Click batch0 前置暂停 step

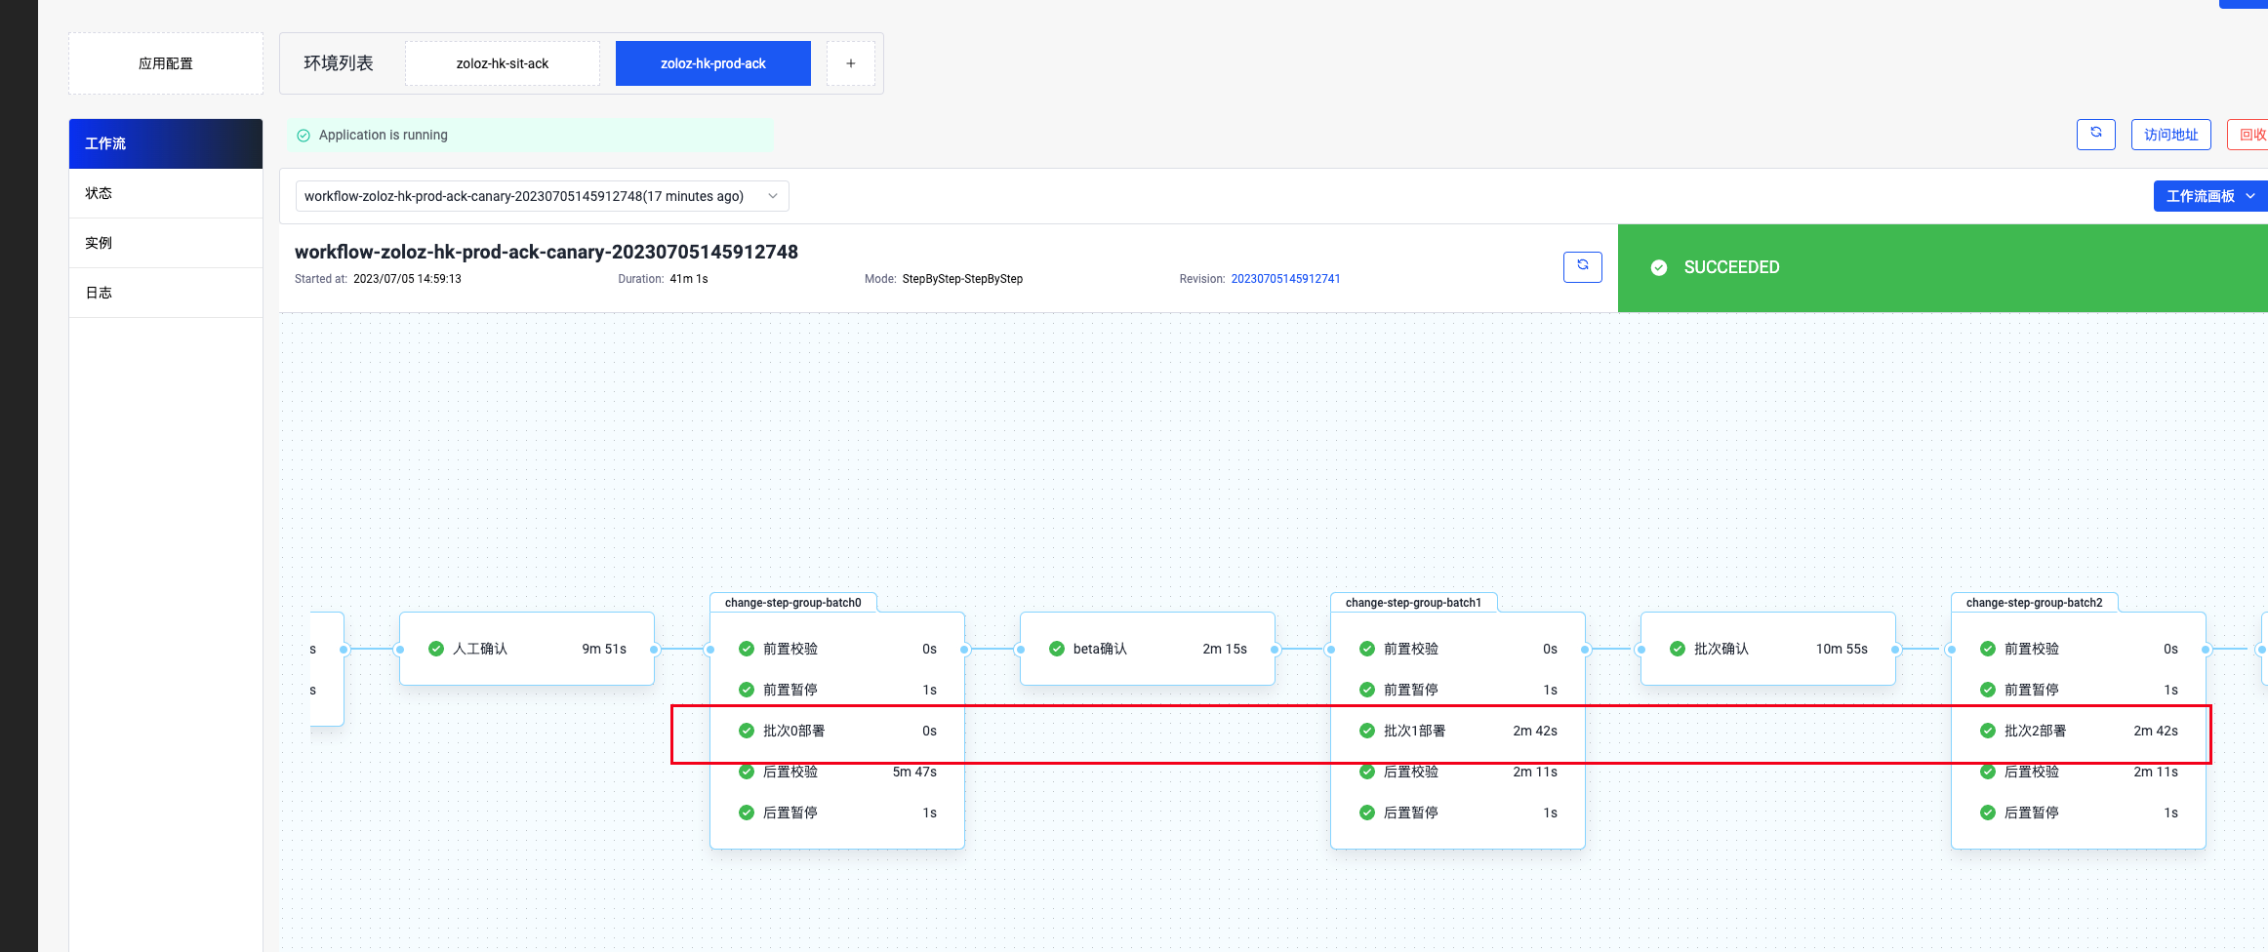pyautogui.click(x=837, y=690)
